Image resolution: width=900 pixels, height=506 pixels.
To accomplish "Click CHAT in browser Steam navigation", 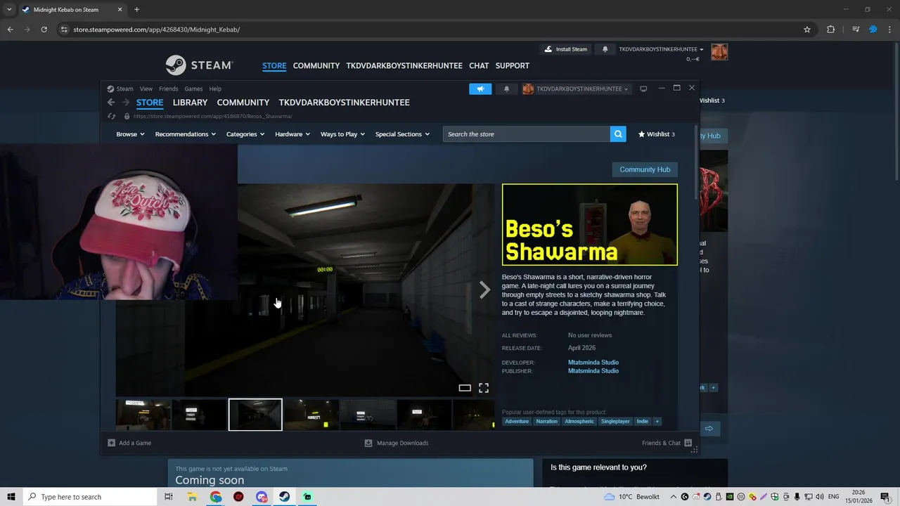I will [479, 65].
